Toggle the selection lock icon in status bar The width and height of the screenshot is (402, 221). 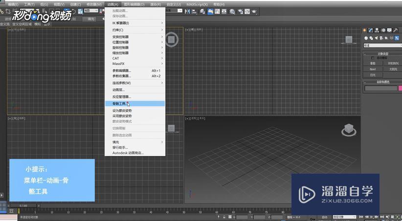[x=224, y=217]
